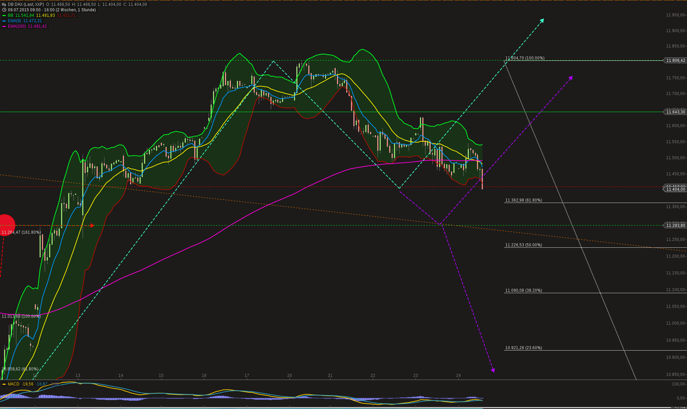Click date label 14 on the time axis

(x=121, y=376)
